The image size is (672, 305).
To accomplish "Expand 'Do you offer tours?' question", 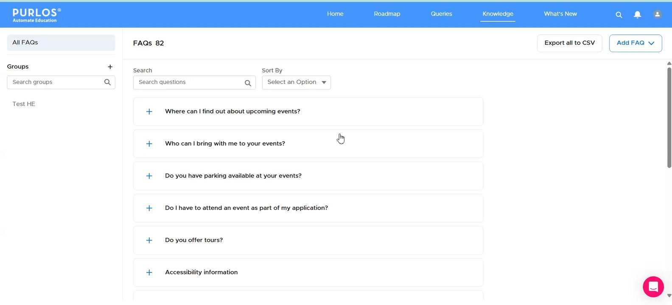I will tap(149, 241).
